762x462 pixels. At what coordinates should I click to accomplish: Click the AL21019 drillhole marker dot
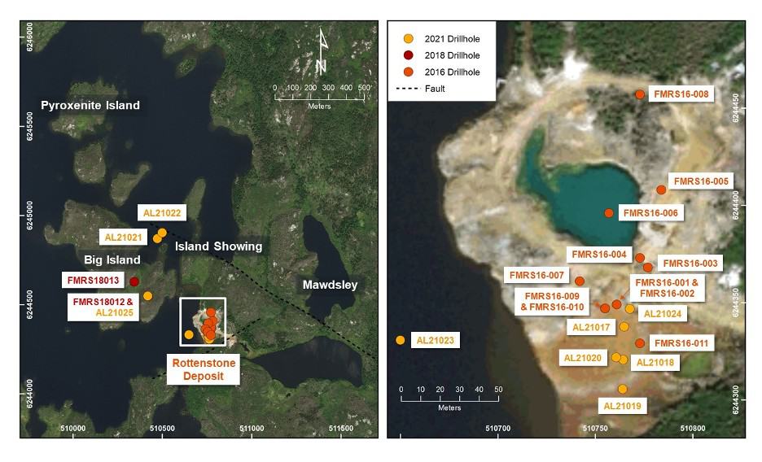pos(623,389)
